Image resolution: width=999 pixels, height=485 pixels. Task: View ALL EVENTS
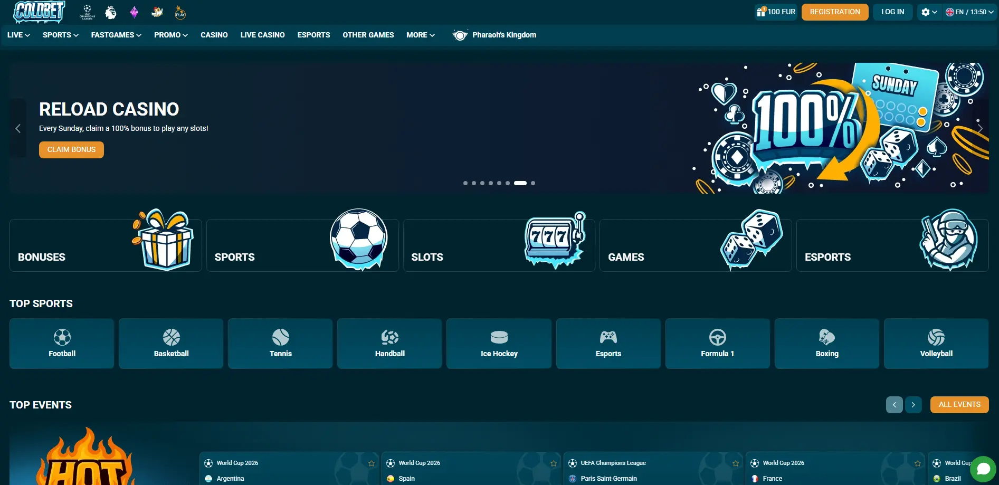(x=959, y=405)
